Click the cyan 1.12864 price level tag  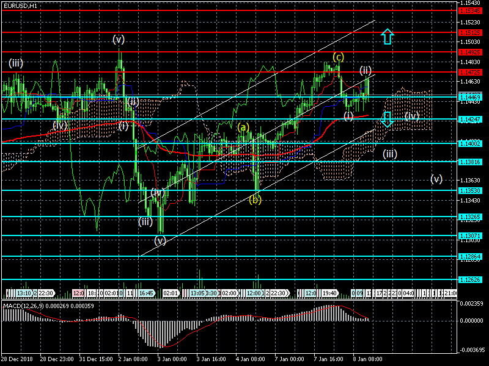[x=470, y=256]
